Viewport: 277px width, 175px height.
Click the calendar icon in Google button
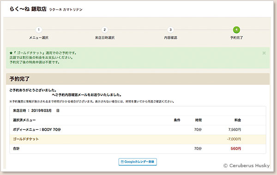click(x=122, y=162)
